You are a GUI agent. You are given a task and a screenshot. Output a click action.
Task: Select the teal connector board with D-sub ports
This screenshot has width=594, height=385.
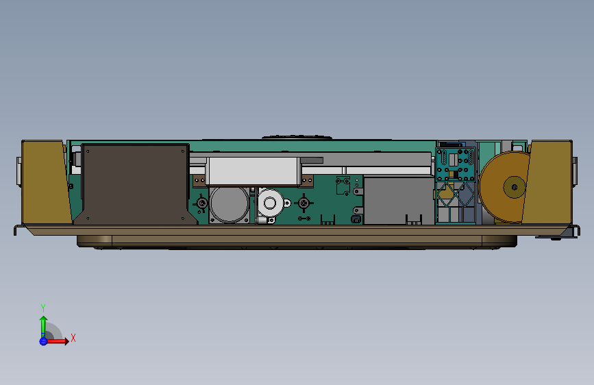click(x=456, y=164)
